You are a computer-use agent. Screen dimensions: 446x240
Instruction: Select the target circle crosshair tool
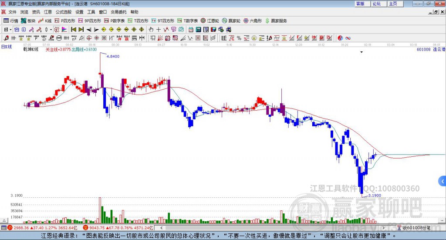coord(89,38)
